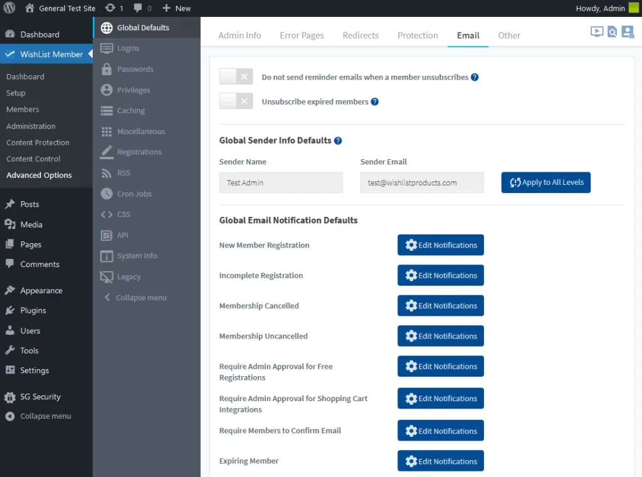This screenshot has width=642, height=477.
Task: Toggle Do not send reminder emails switch
Action: 236,77
